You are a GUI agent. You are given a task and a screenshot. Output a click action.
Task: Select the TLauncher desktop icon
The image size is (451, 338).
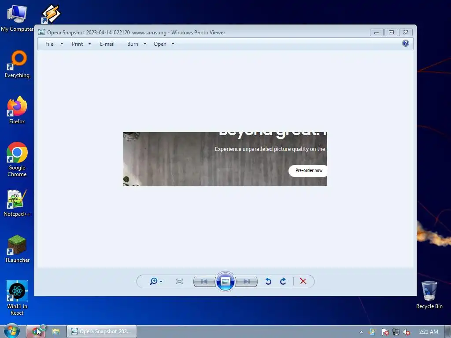[x=17, y=249]
